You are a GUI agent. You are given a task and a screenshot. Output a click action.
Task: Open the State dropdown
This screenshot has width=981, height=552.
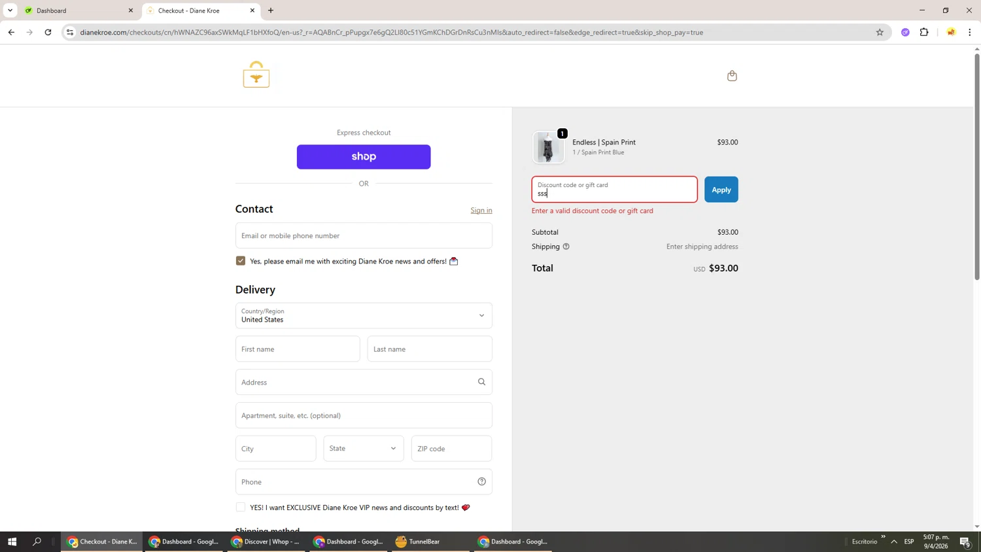[364, 449]
